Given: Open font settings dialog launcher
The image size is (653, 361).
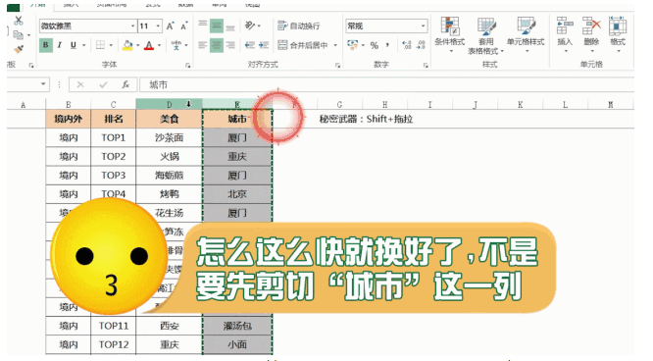Looking at the screenshot, I should point(188,66).
